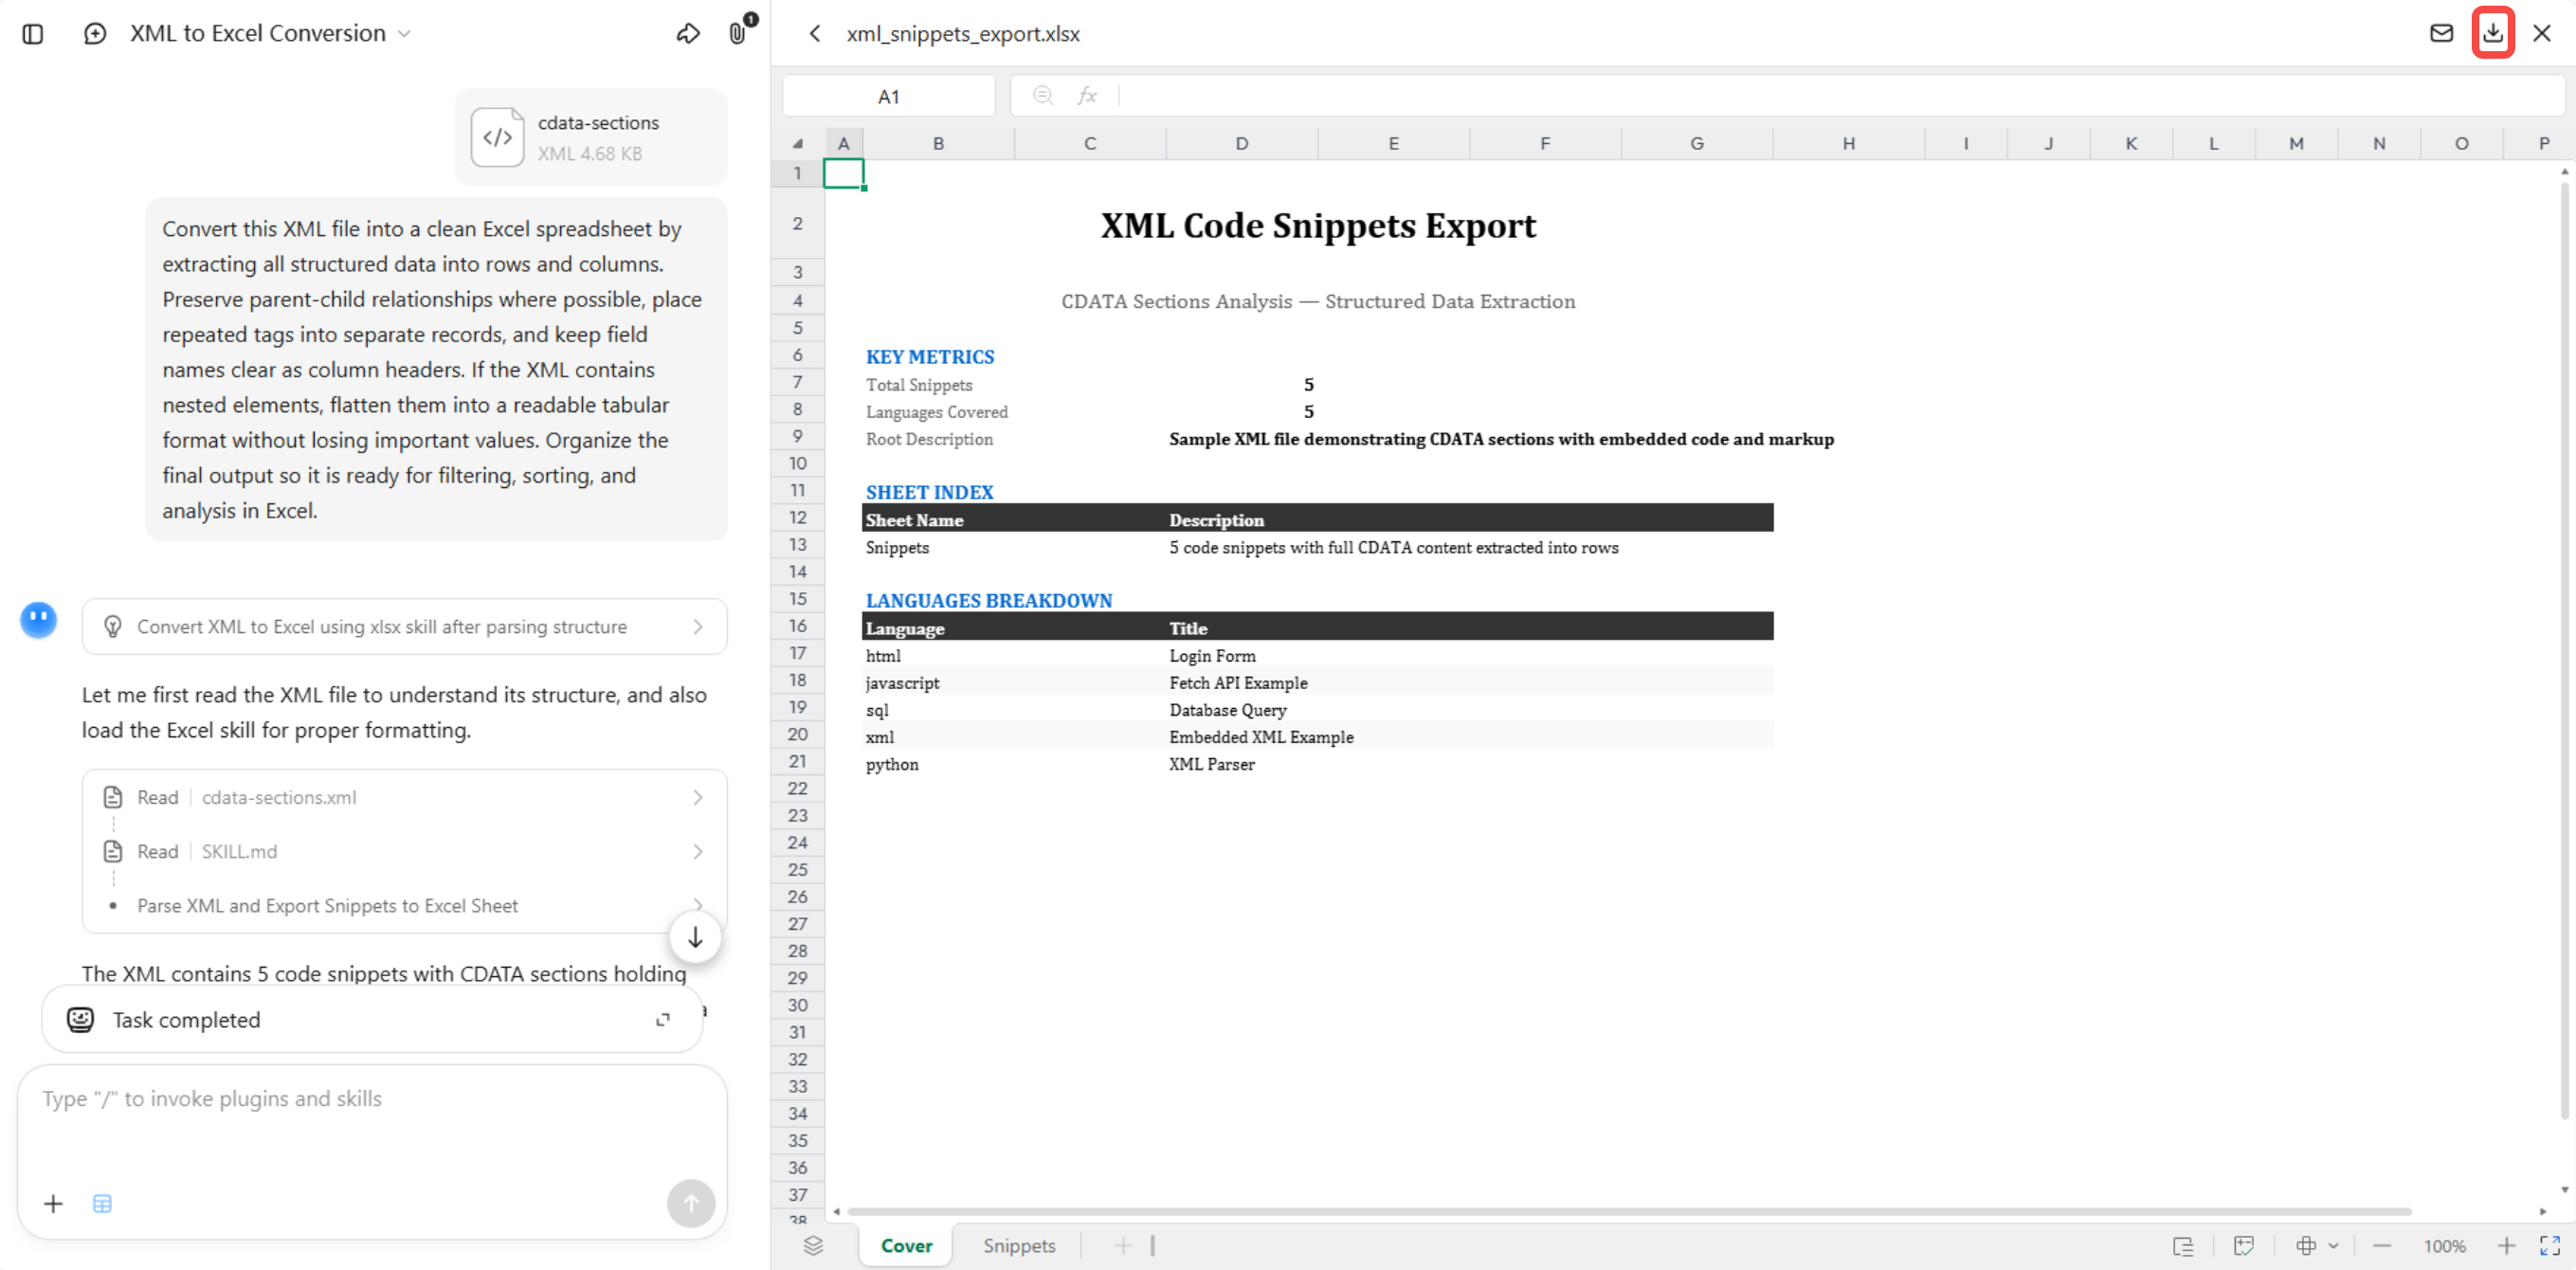
Task: Enter fullscreen spreadsheet view
Action: (x=2550, y=1246)
